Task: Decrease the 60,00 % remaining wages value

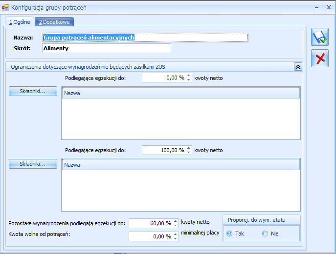Action: coord(176,226)
